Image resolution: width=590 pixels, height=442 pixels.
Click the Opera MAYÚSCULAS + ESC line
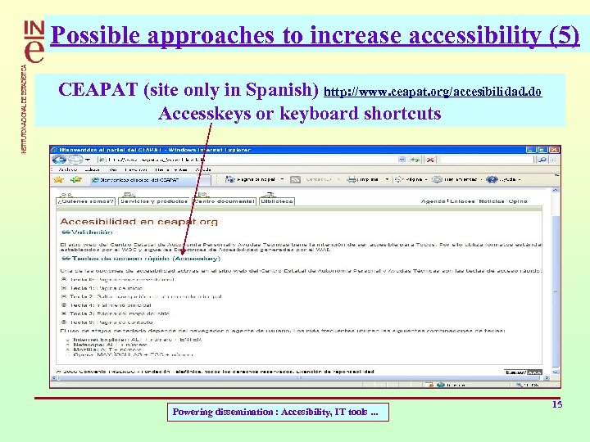[134, 354]
